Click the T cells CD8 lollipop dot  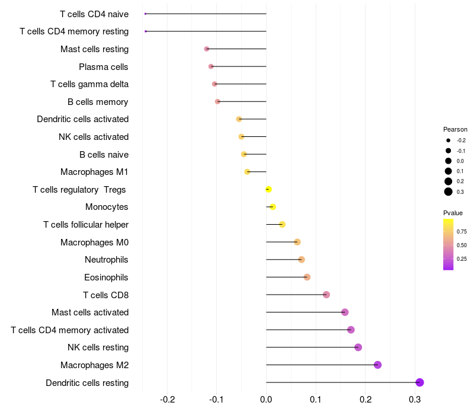pos(326,295)
